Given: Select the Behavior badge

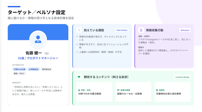Looking at the screenshot, I should (x=185, y=30).
